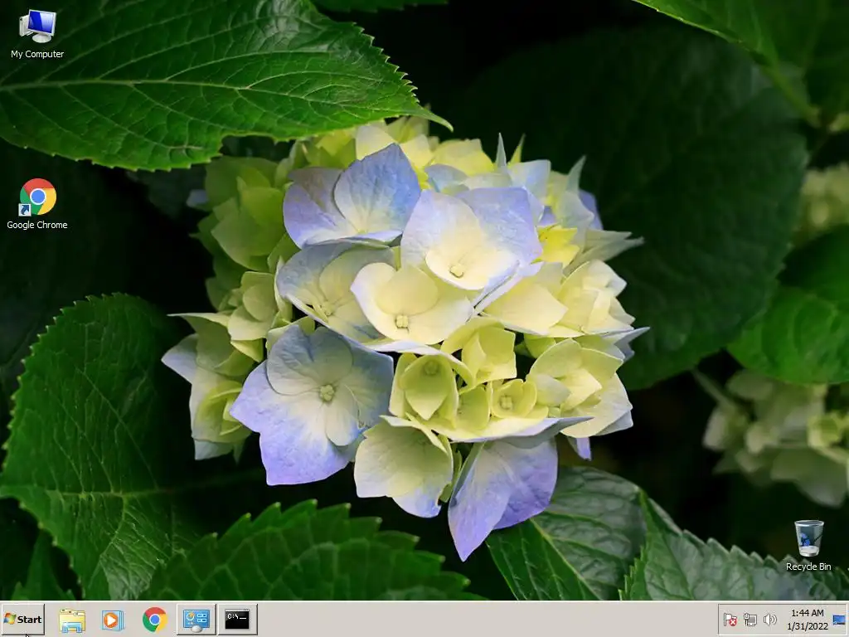Click the Google Chrome label text
Screen dimensions: 849x637
(37, 225)
